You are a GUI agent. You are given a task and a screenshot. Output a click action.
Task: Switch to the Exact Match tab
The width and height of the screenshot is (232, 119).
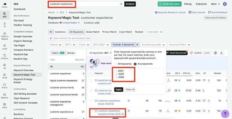(x=126, y=32)
